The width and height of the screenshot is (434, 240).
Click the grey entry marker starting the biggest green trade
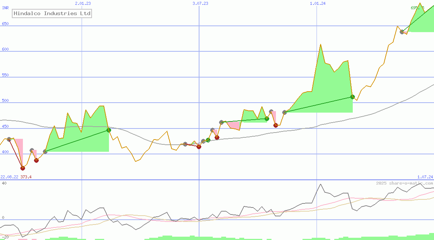[x=284, y=112]
